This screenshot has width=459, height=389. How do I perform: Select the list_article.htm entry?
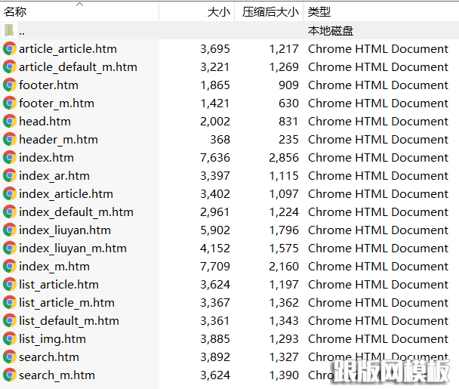pyautogui.click(x=58, y=284)
